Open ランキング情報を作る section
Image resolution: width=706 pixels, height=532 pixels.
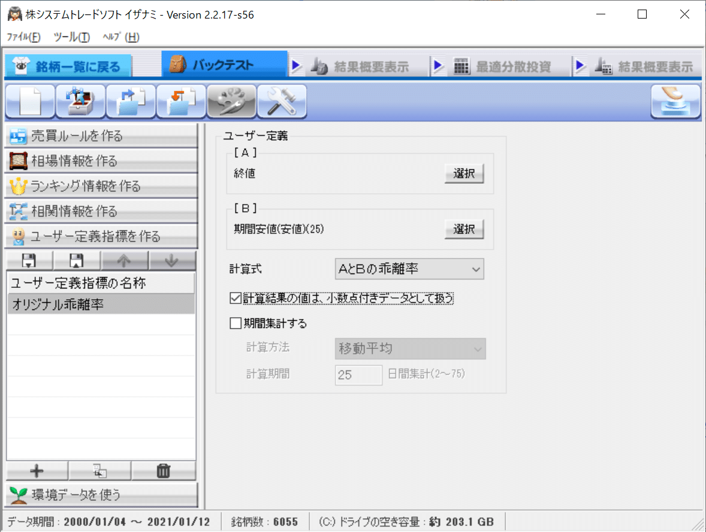point(101,186)
